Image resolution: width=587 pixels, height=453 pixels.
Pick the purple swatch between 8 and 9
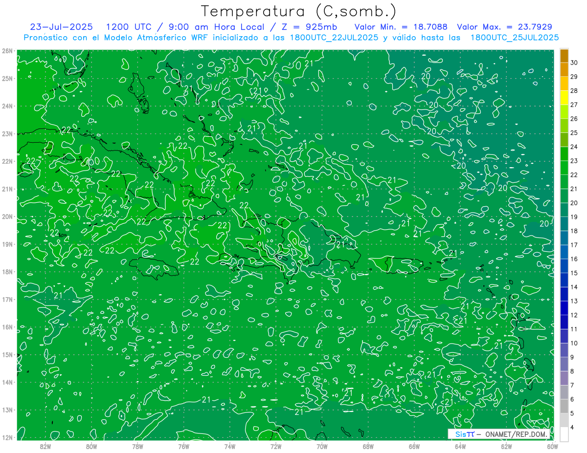(564, 364)
